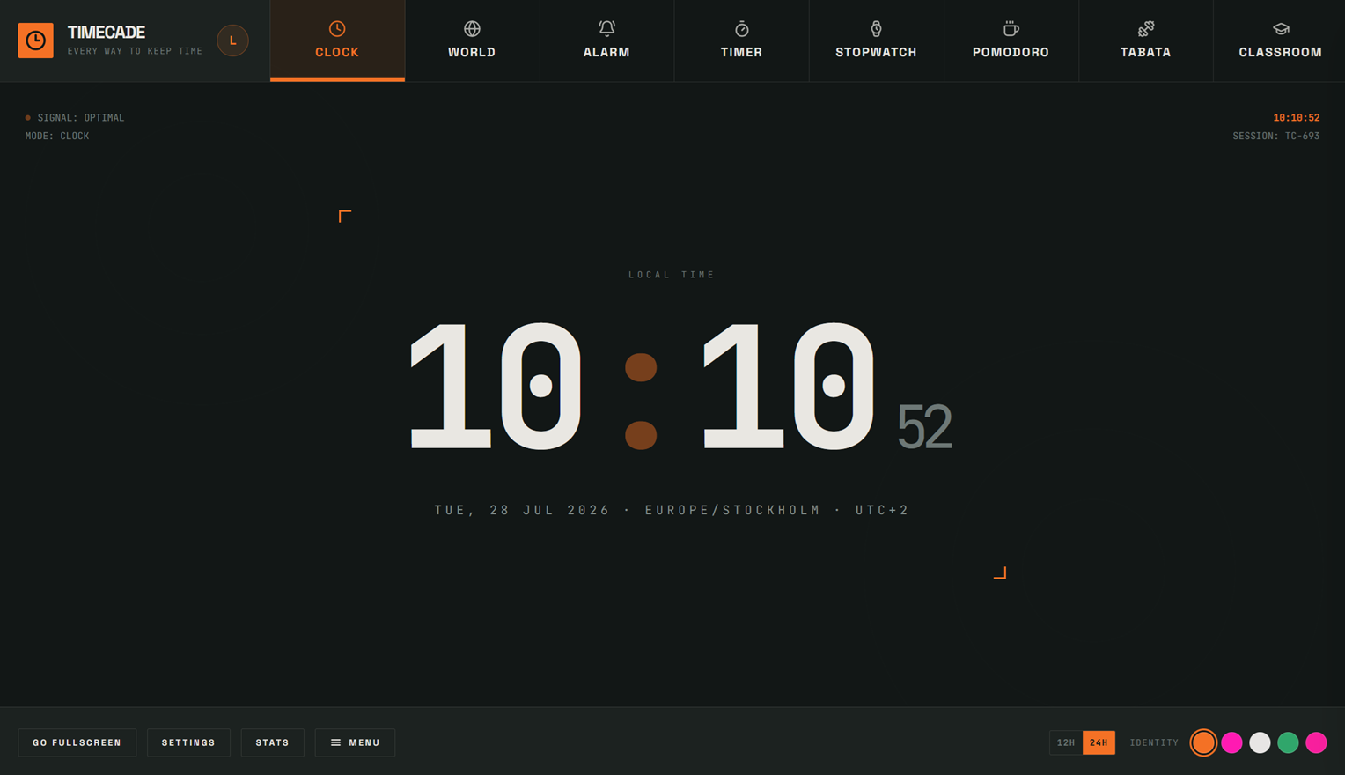Go to the Timer tab
Screen dimensions: 1345x775
(x=741, y=41)
